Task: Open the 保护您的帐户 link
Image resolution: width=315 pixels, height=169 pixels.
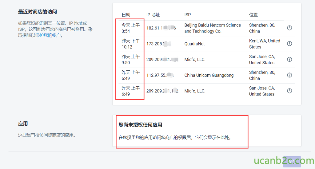Action: point(48,35)
